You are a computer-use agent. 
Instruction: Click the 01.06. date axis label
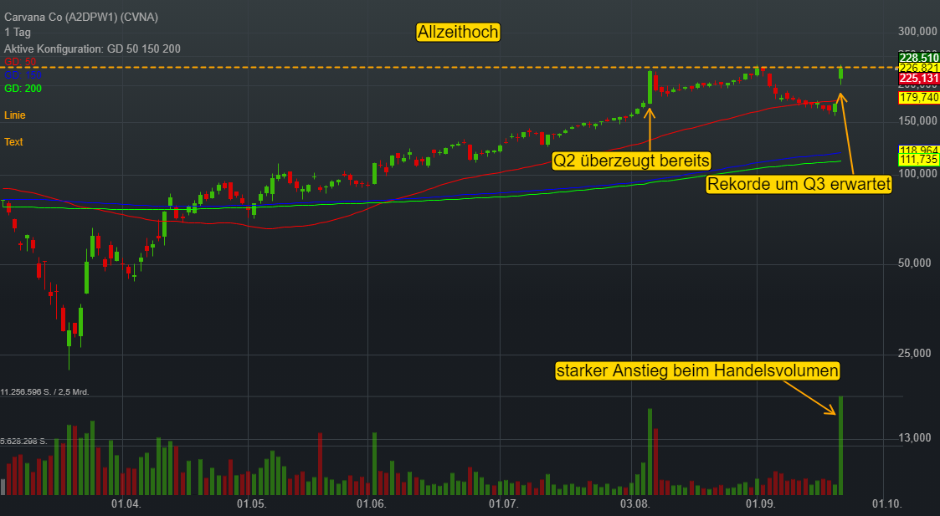pos(372,503)
